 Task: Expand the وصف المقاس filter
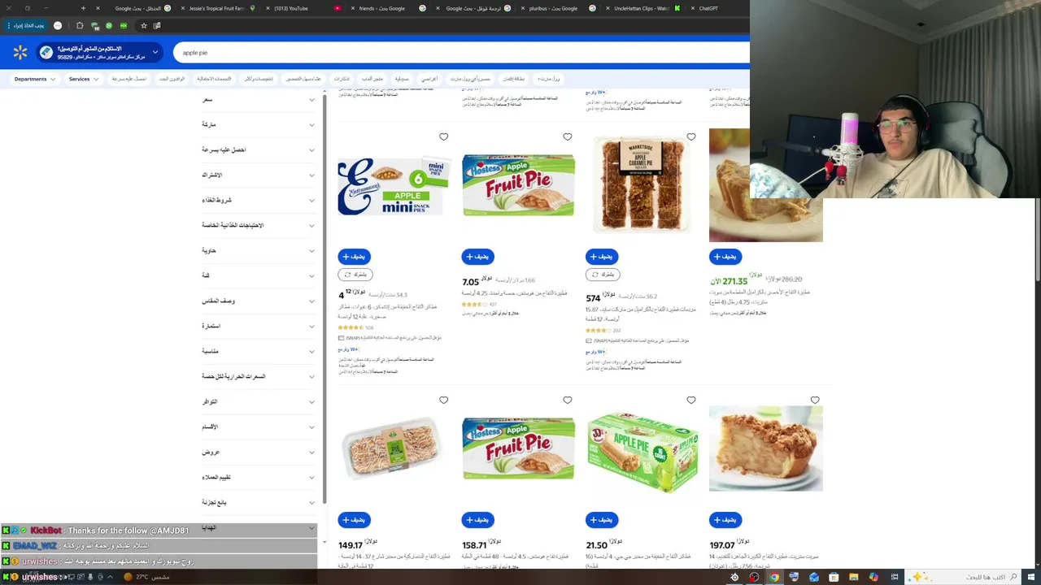click(x=259, y=301)
